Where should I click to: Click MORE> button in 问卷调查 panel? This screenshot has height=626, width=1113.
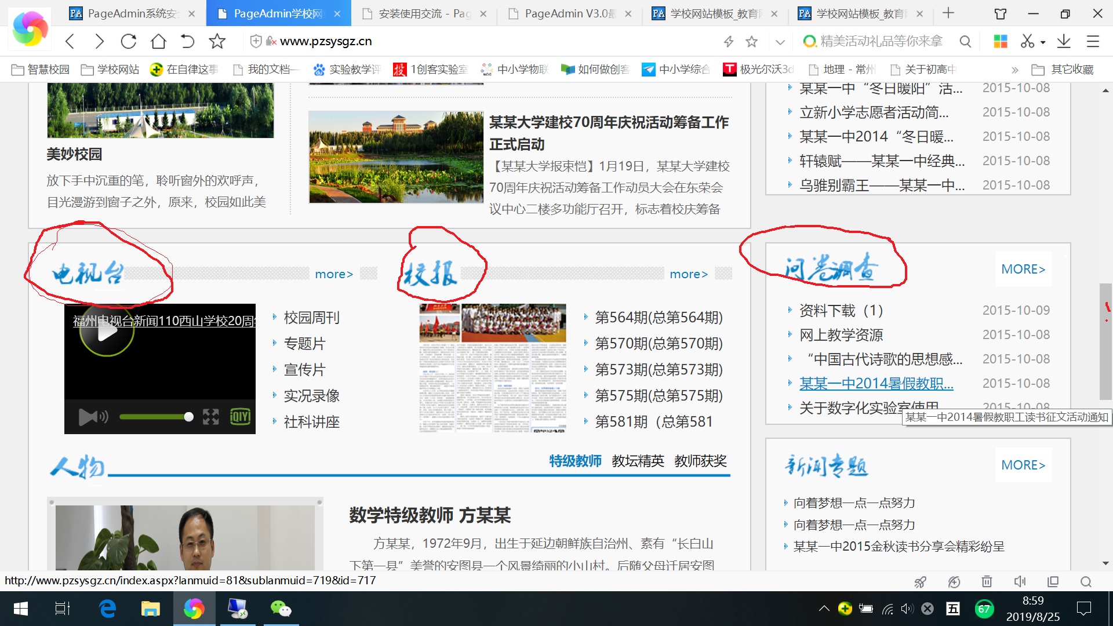tap(1023, 269)
